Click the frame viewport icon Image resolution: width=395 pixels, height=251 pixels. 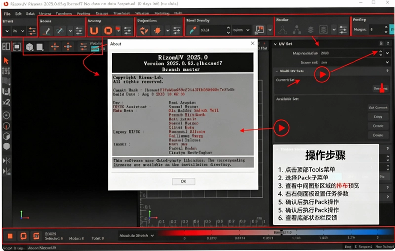pyautogui.click(x=17, y=46)
